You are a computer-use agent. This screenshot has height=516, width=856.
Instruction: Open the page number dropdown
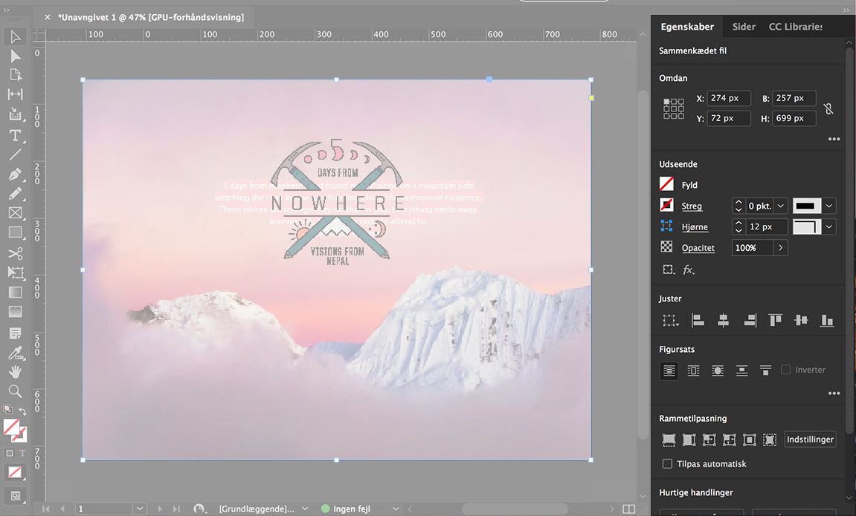[140, 509]
